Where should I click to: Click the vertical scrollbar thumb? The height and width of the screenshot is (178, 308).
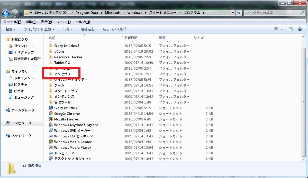pos(303,102)
